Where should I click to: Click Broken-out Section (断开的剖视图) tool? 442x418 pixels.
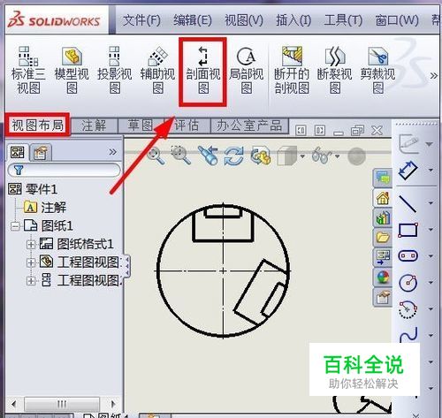(x=292, y=70)
